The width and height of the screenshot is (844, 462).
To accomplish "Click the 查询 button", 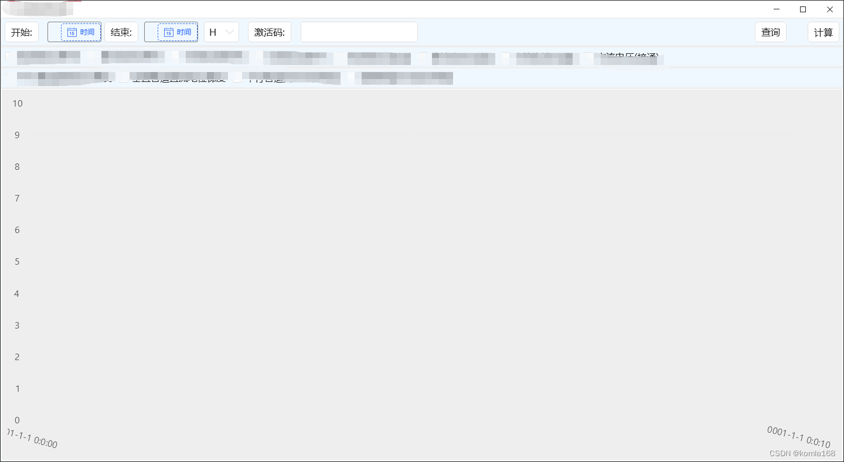I will point(771,32).
